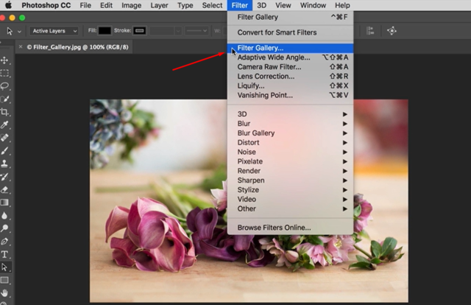Select the Eraser tool
Viewport: 471px width, 305px height.
(x=4, y=189)
